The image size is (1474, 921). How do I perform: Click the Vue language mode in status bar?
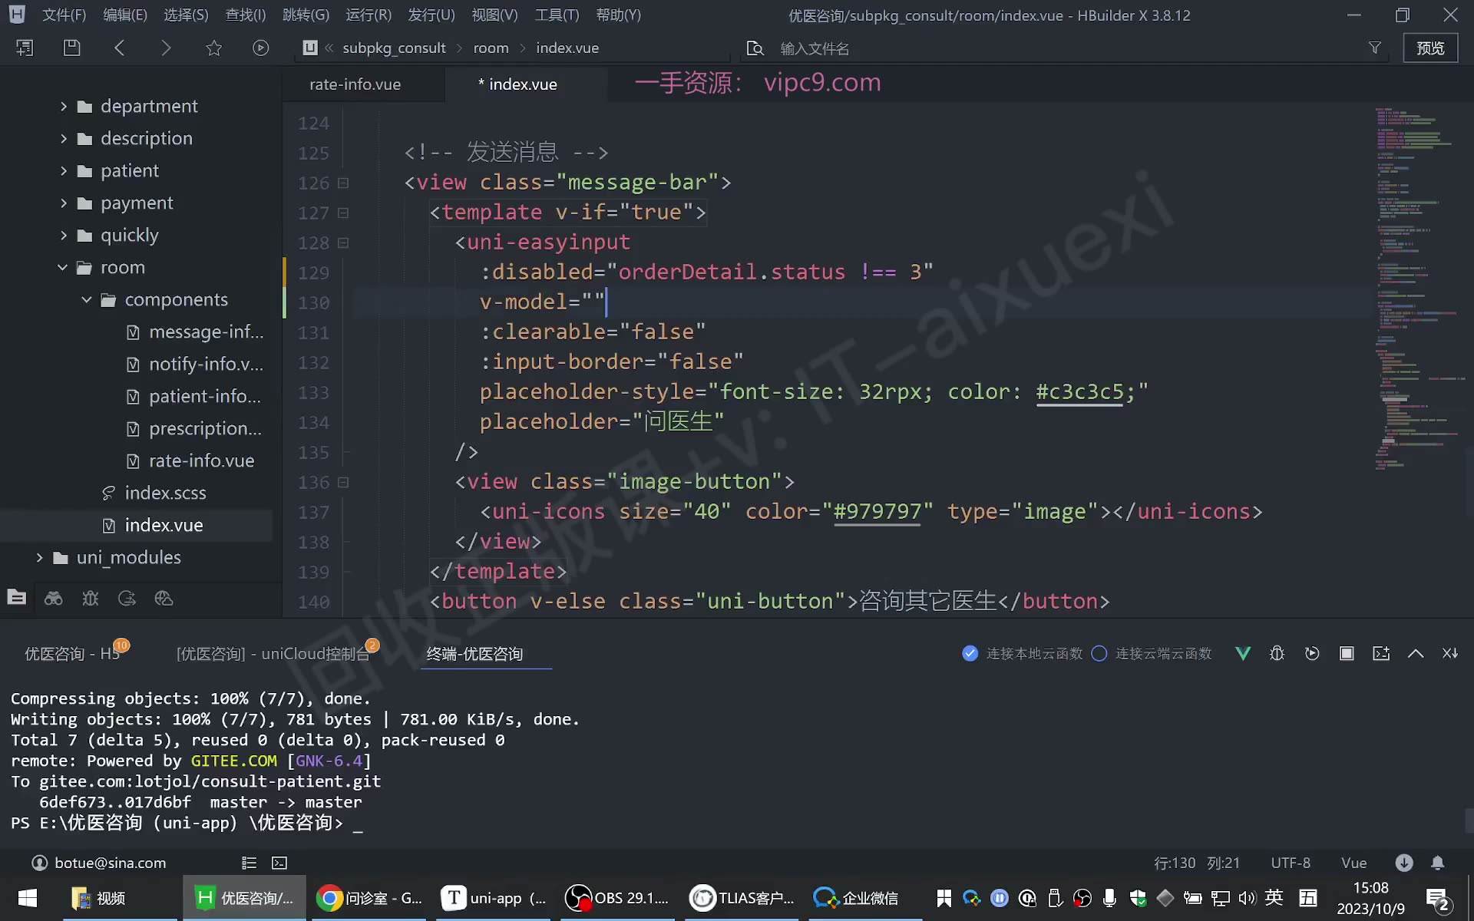[x=1353, y=863]
